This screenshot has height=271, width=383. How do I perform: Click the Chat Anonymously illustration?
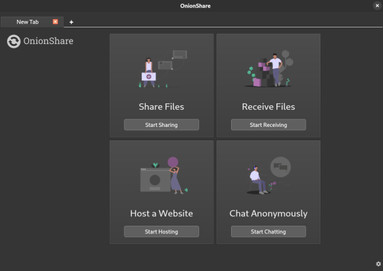click(x=268, y=175)
